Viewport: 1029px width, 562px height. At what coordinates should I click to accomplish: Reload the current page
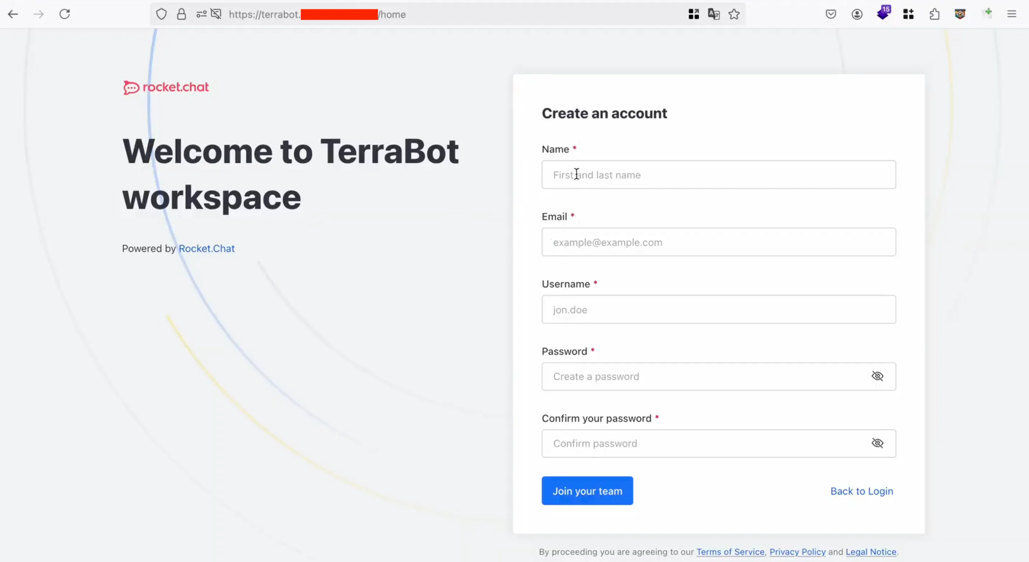point(65,14)
